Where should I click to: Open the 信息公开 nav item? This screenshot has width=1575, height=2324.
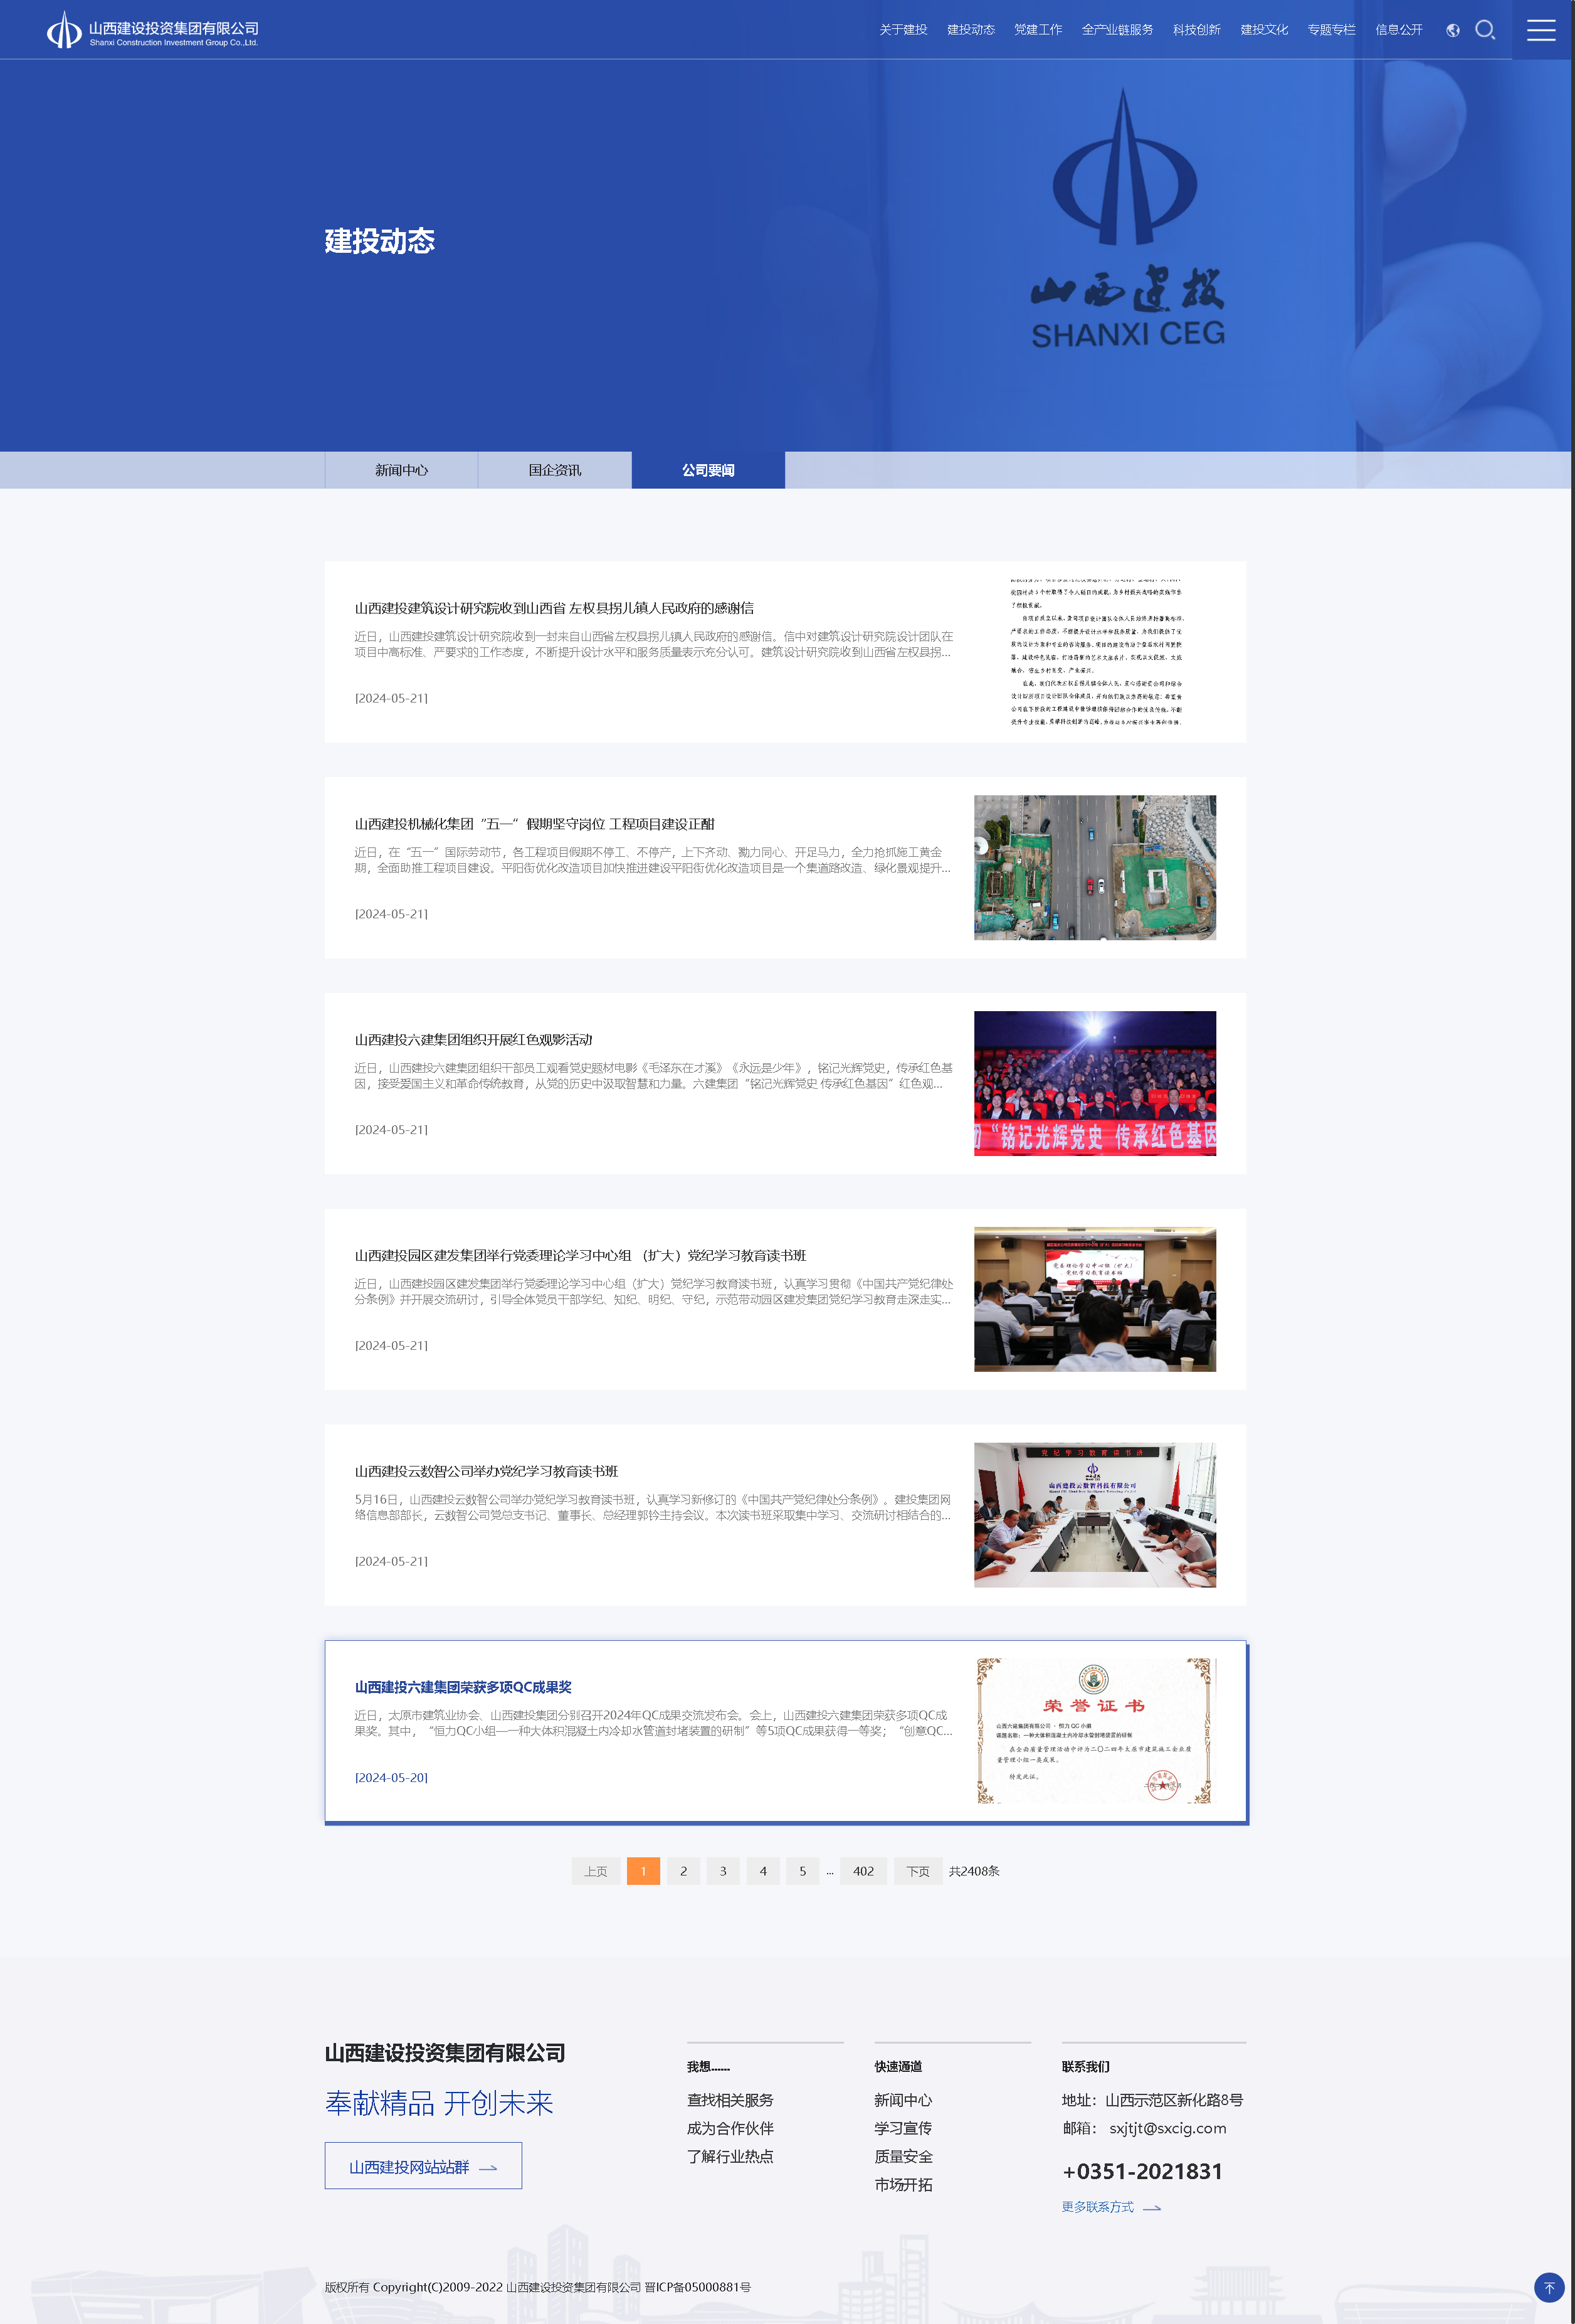pyautogui.click(x=1398, y=30)
